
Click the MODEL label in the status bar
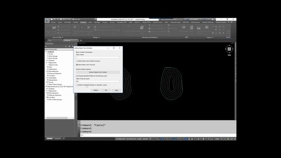145,139
